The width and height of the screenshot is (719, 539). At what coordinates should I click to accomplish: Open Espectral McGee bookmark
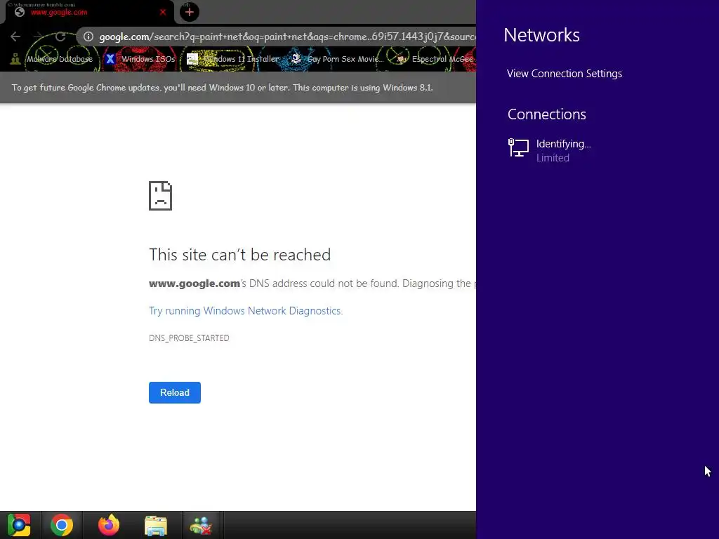tap(435, 59)
